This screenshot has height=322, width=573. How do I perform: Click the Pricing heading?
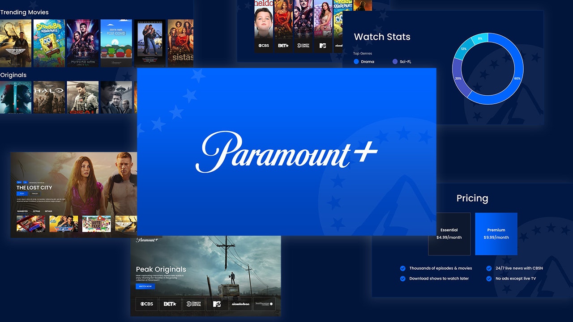coord(472,198)
